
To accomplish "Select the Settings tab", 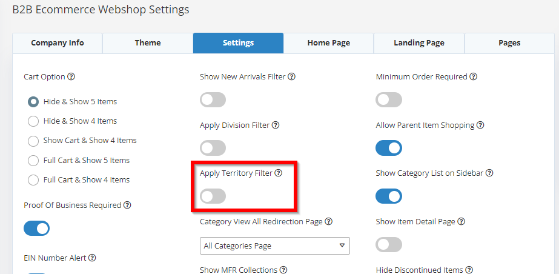I will tap(238, 43).
